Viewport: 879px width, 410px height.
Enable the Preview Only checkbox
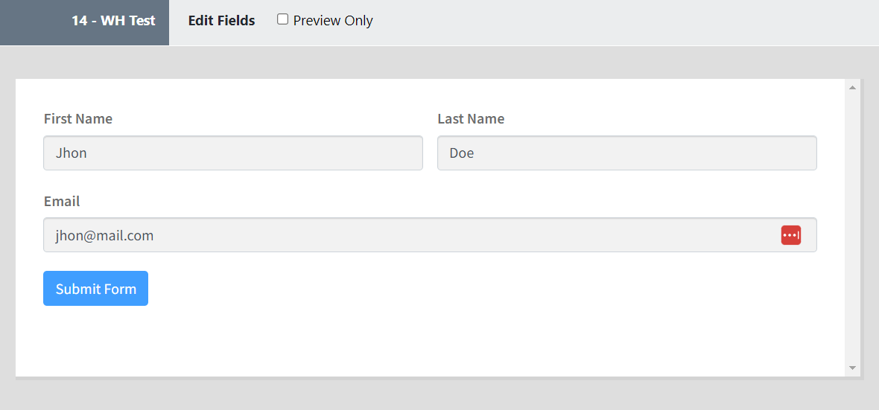coord(282,19)
